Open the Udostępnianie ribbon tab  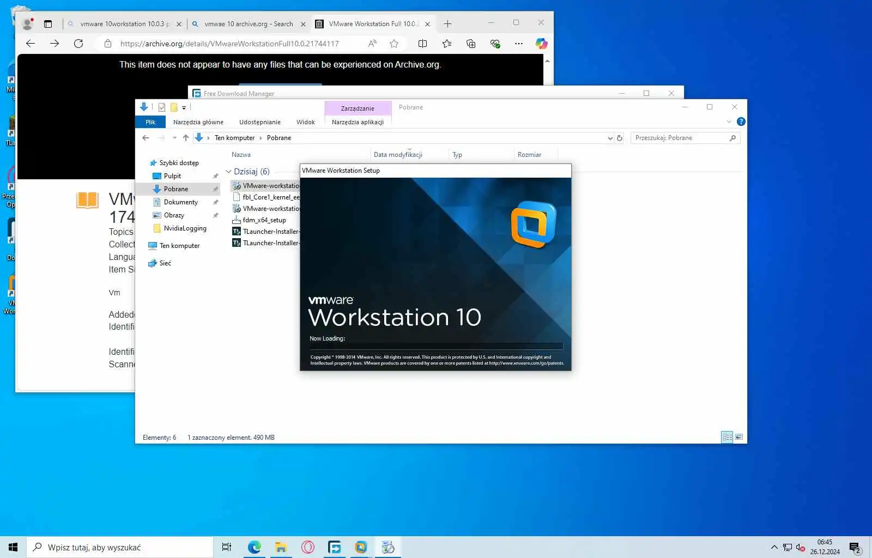coord(260,122)
